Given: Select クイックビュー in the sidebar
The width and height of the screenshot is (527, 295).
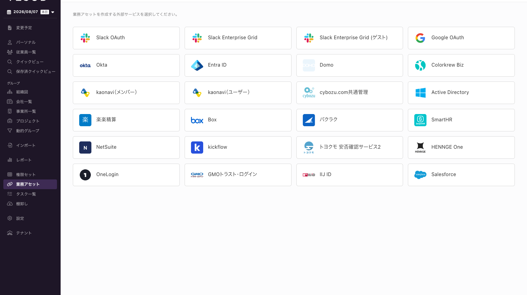Looking at the screenshot, I should click(x=30, y=62).
